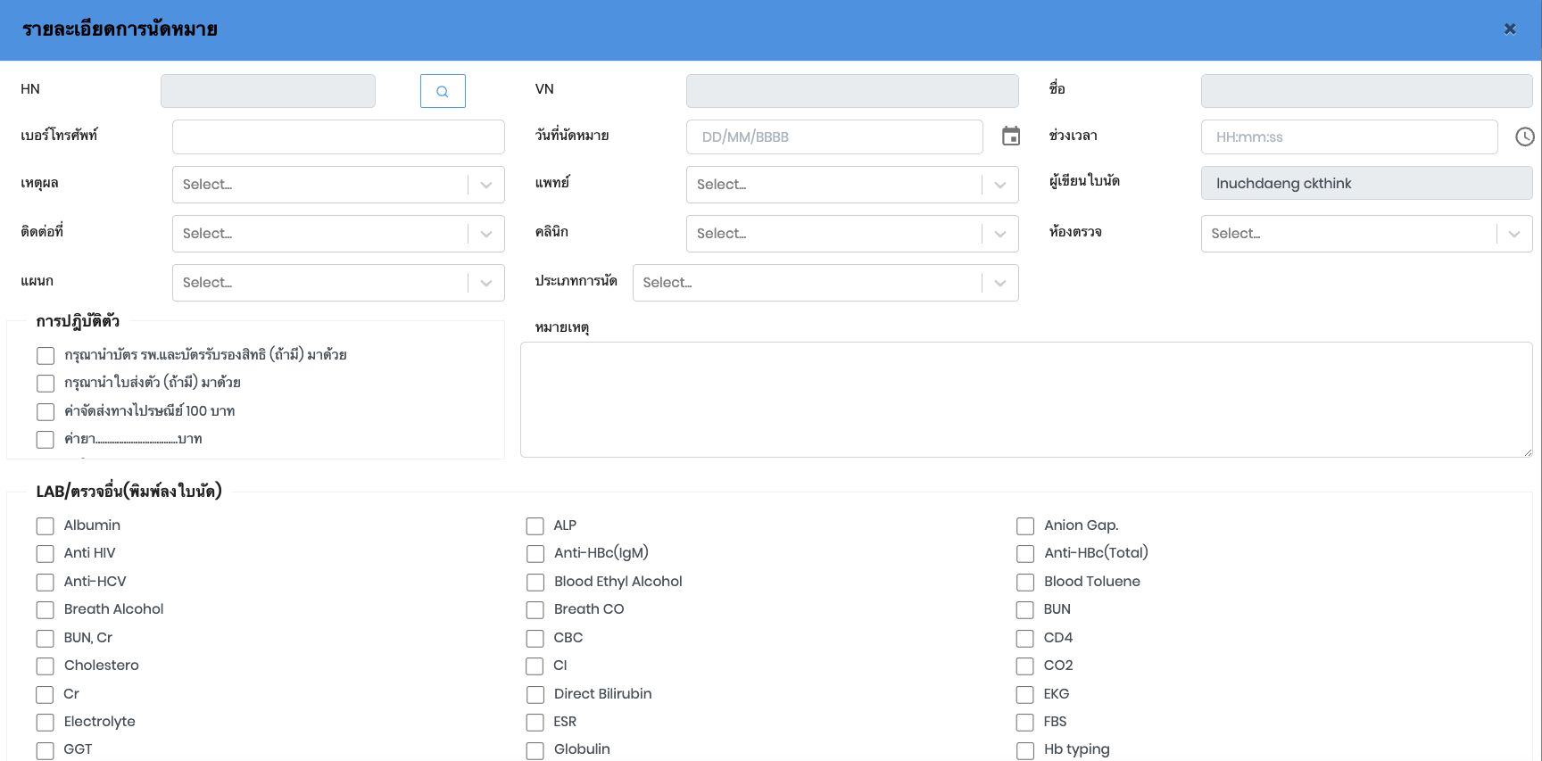Viewport: 1542px width, 761px height.
Task: Click the LAB/ตรวจอื่น(พิมพ์ลงใบนัด) section heading
Action: (128, 492)
